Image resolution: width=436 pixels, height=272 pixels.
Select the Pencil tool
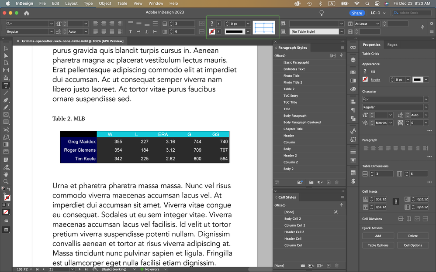(6, 107)
